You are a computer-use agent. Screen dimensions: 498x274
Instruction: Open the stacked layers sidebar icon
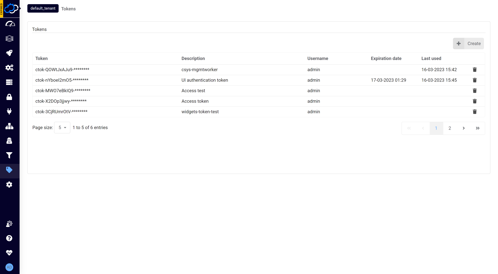[x=9, y=38]
